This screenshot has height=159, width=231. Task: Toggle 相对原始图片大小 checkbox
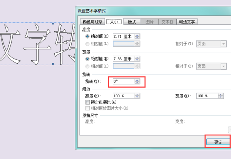pos(87,108)
